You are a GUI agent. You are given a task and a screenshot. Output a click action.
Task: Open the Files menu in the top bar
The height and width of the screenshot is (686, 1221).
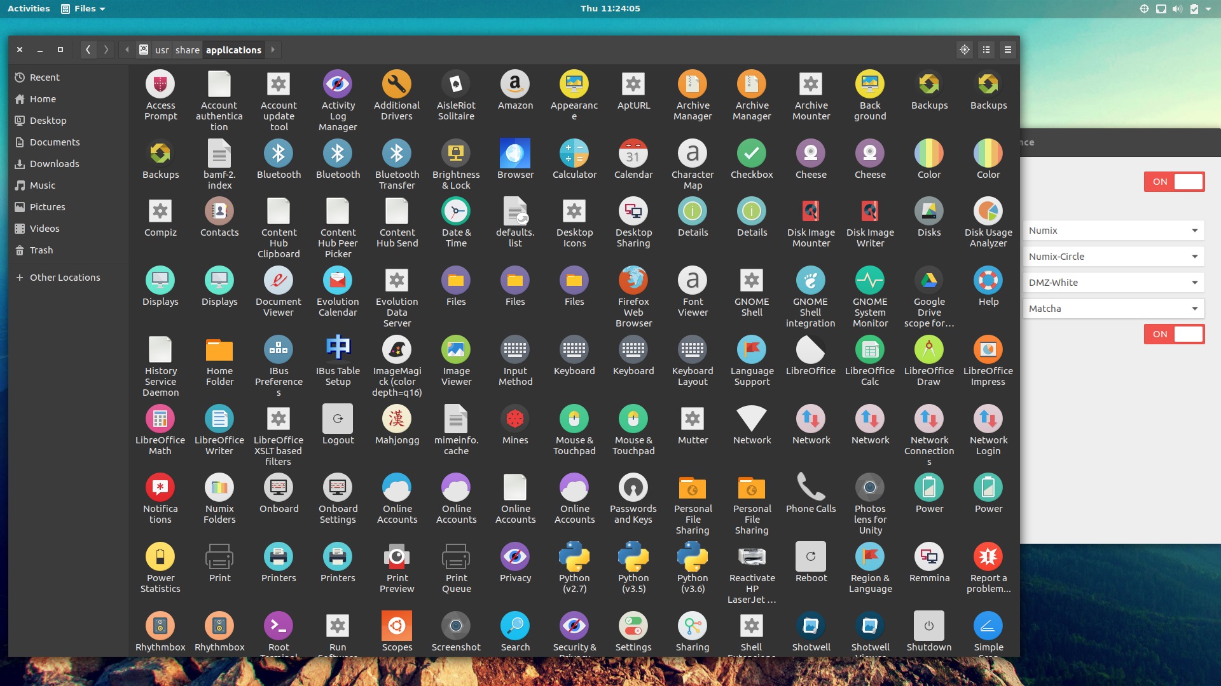click(x=83, y=8)
